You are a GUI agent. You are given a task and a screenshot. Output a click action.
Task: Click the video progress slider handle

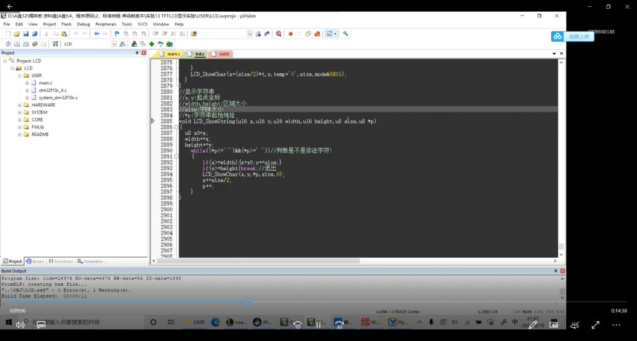click(247, 301)
